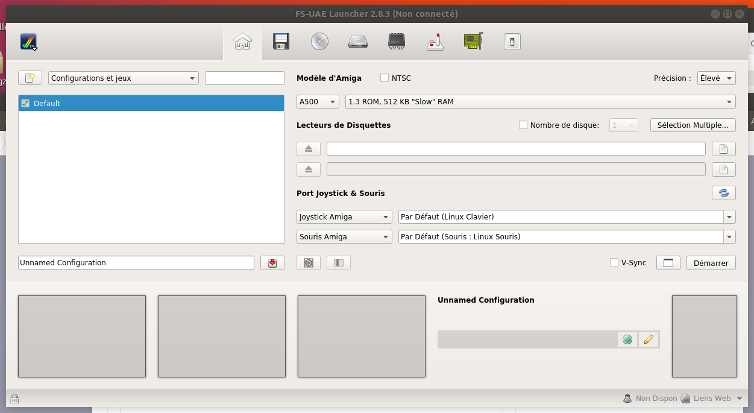Click the padlock icon in status bar

14,399
